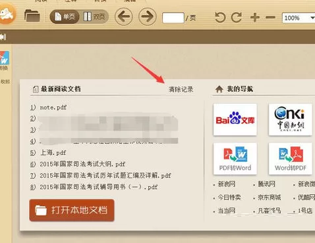Switch to double page view (双页)
The height and width of the screenshot is (243, 315).
pos(94,17)
